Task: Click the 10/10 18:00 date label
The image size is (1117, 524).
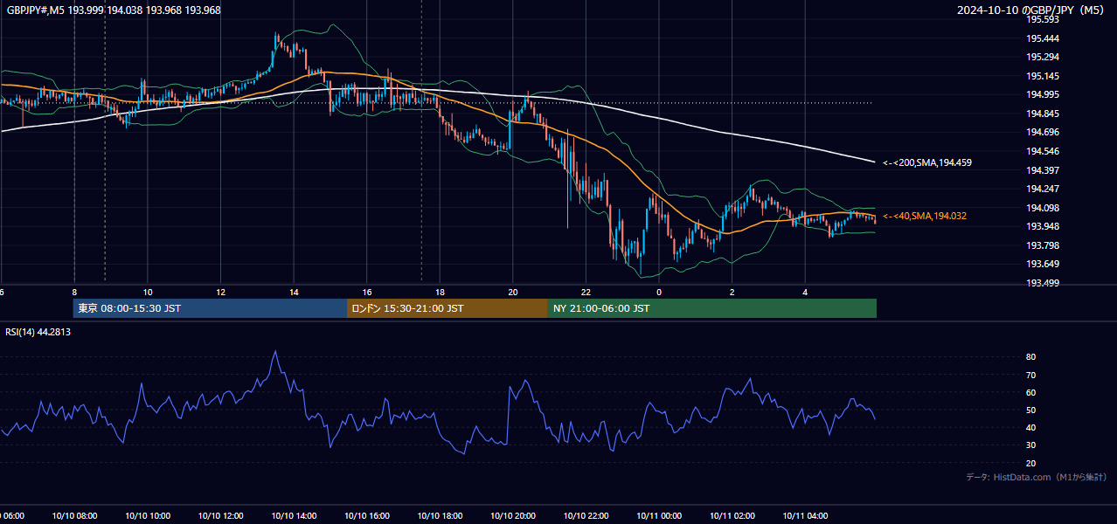Action: point(440,516)
